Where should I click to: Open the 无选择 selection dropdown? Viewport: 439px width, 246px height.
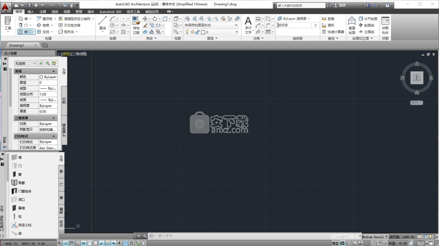tap(25, 63)
